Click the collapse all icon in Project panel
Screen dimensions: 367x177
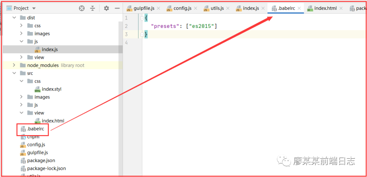tap(93, 8)
